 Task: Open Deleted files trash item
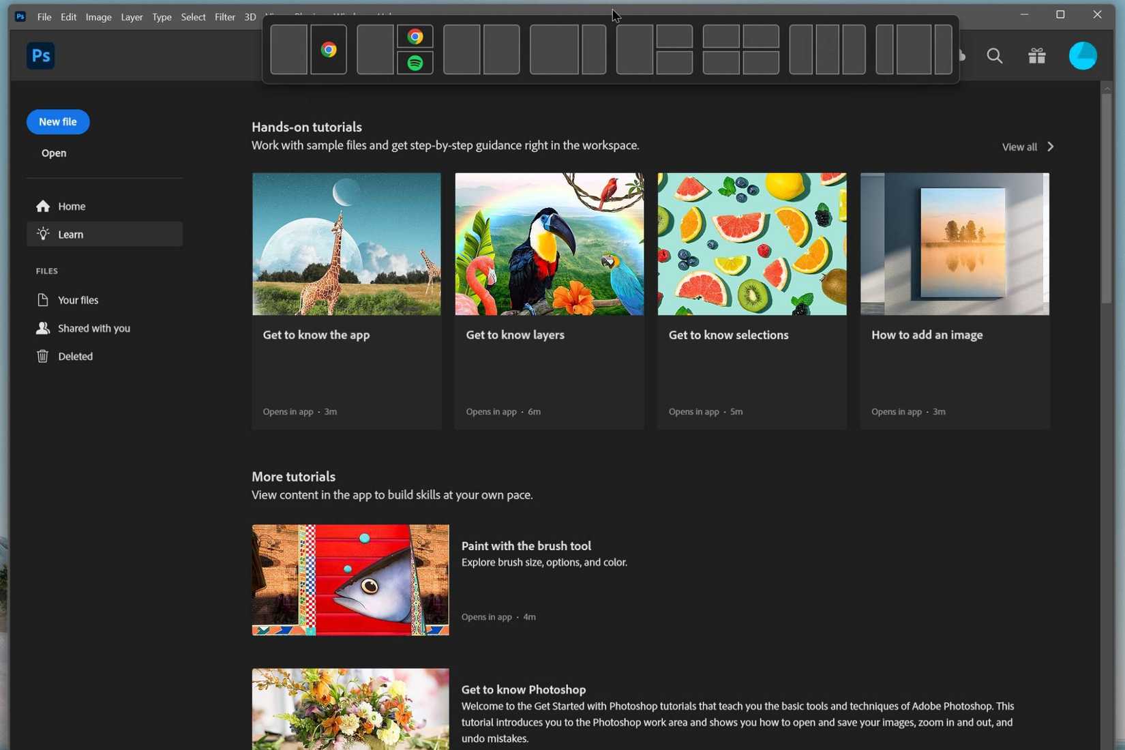coord(75,356)
